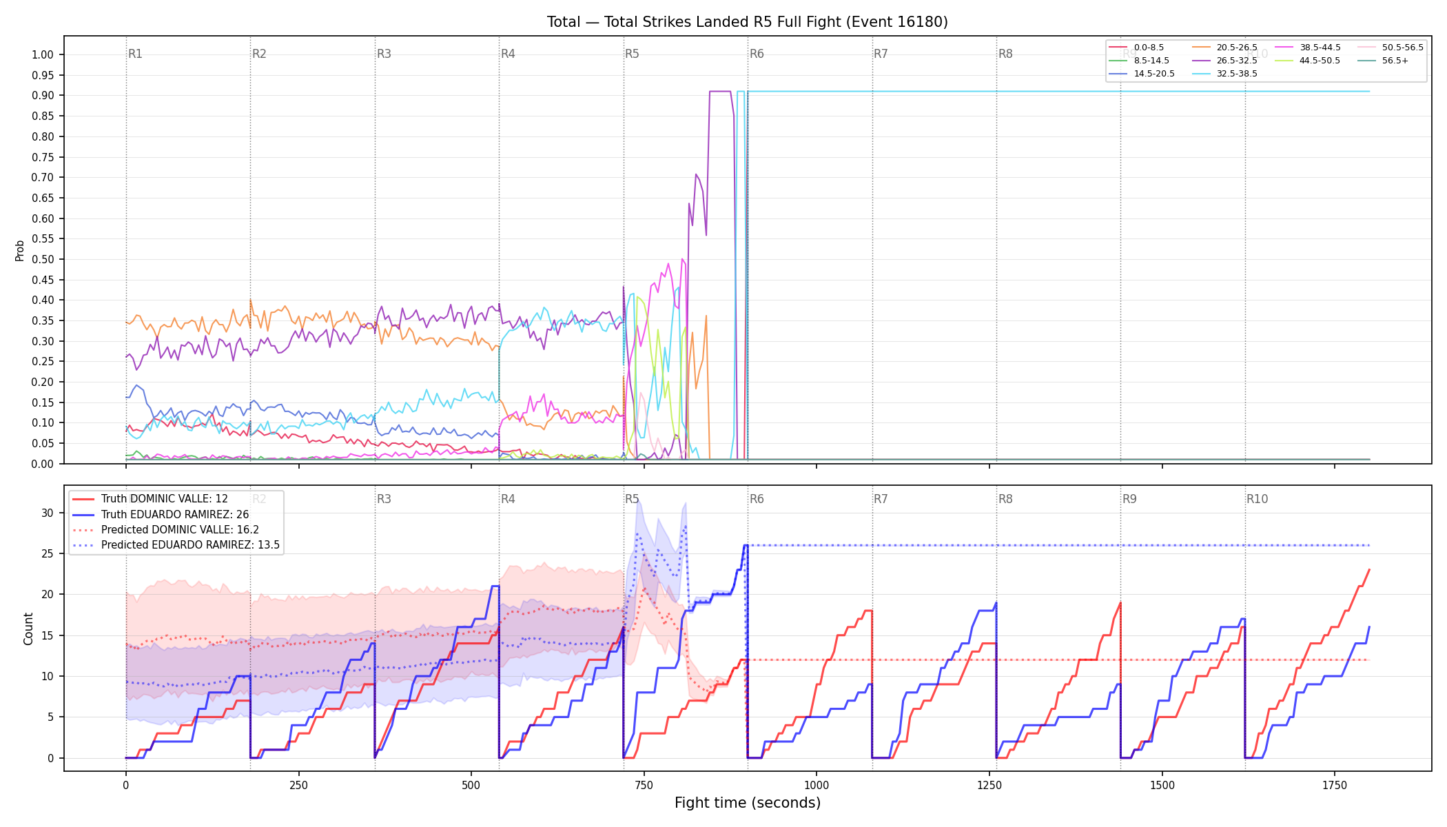Select the 8.5-14.5 legend entry

[1139, 61]
